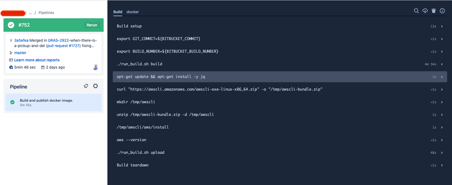Open the GRAS-2922 branch link
Viewport: 452px width, 185px height.
58,40
